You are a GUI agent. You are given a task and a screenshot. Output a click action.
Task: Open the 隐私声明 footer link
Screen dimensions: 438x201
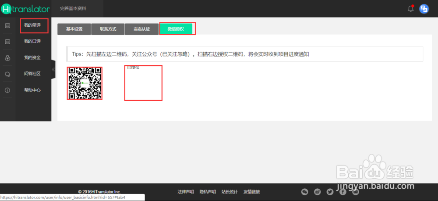(208, 192)
